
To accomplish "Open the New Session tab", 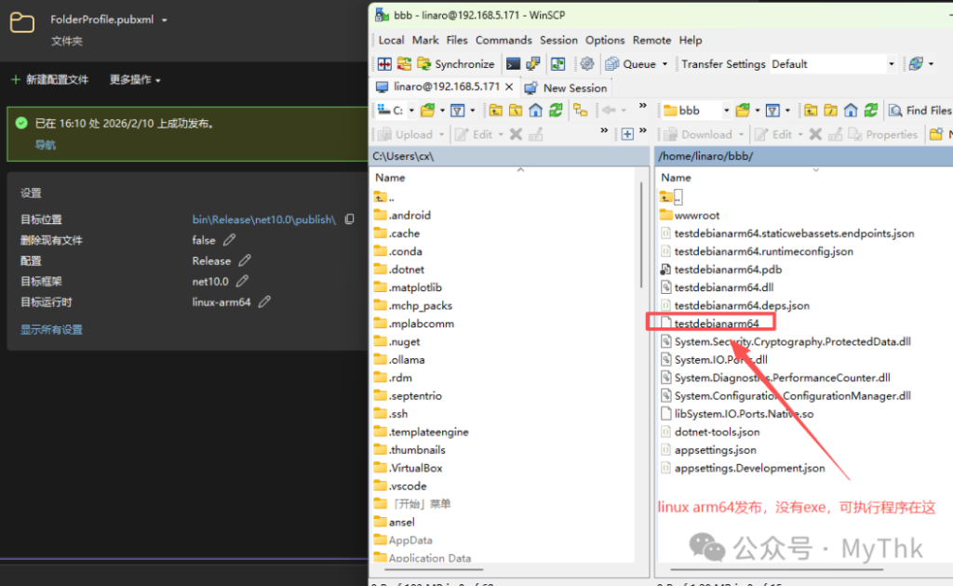I will [566, 88].
